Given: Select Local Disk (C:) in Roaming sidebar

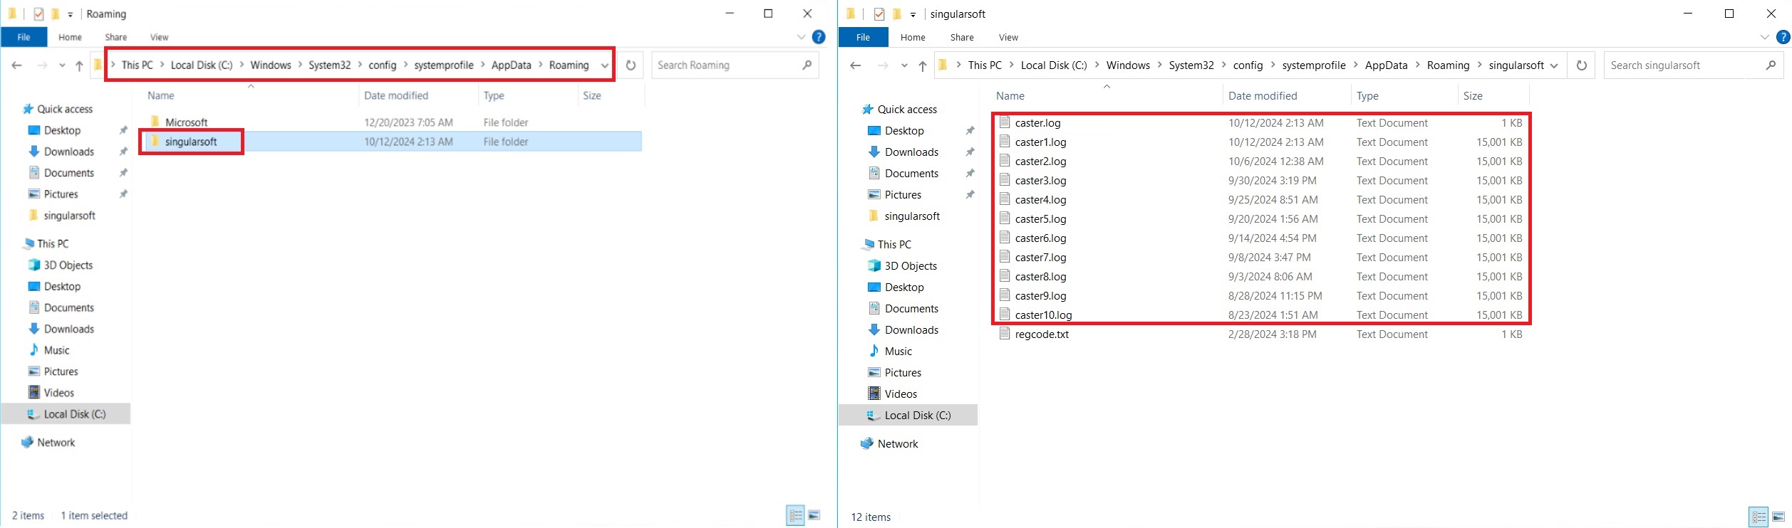Looking at the screenshot, I should click(x=74, y=414).
